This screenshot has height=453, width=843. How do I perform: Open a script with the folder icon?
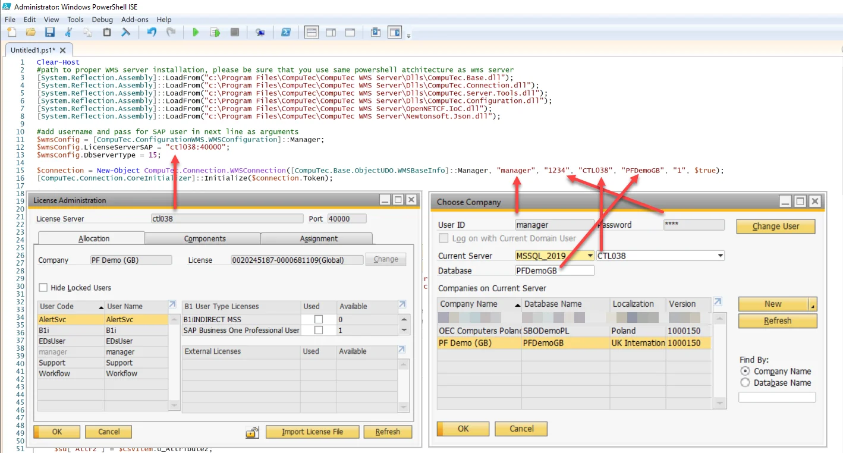31,33
